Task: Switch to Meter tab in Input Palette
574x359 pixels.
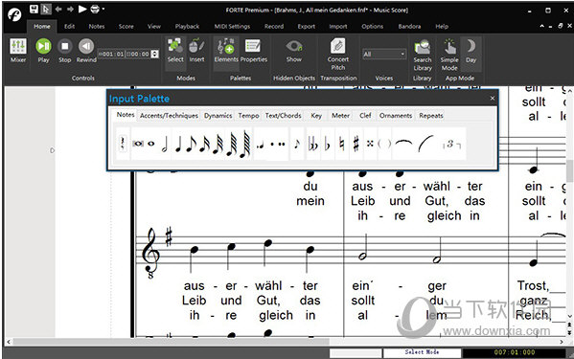Action: (340, 116)
